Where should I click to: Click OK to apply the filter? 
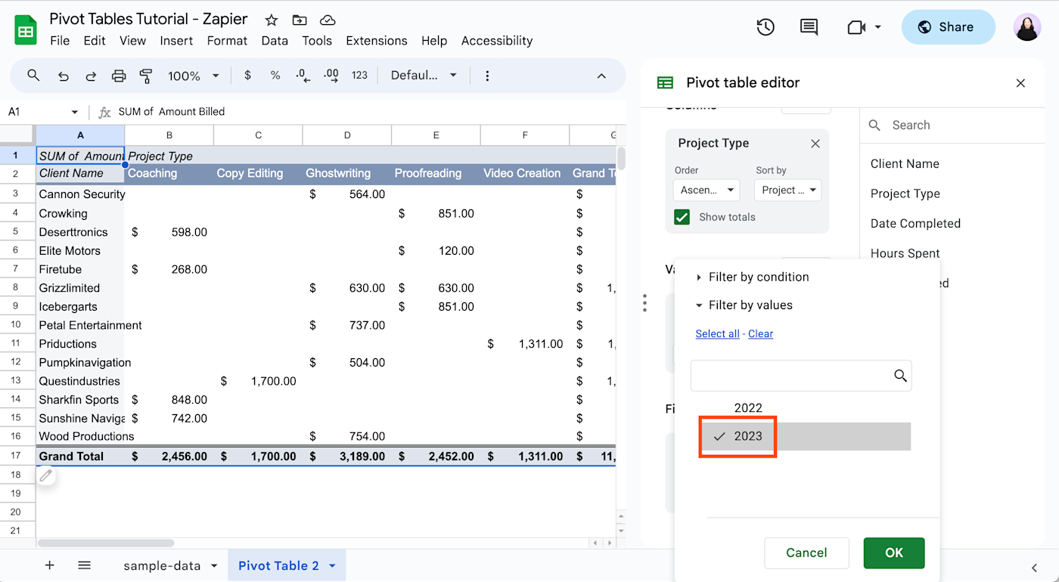[894, 553]
